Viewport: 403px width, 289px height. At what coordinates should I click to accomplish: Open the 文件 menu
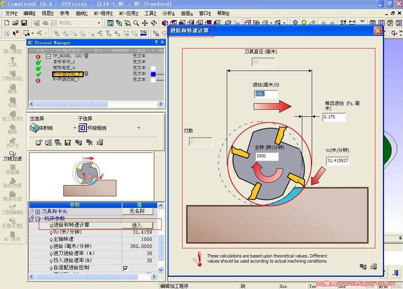(x=11, y=13)
